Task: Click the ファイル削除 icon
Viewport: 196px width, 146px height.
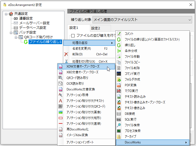Action: pos(119,68)
